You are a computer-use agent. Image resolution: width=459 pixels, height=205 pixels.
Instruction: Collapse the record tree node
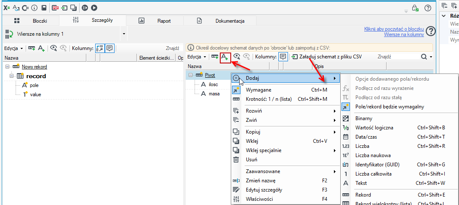click(x=11, y=76)
